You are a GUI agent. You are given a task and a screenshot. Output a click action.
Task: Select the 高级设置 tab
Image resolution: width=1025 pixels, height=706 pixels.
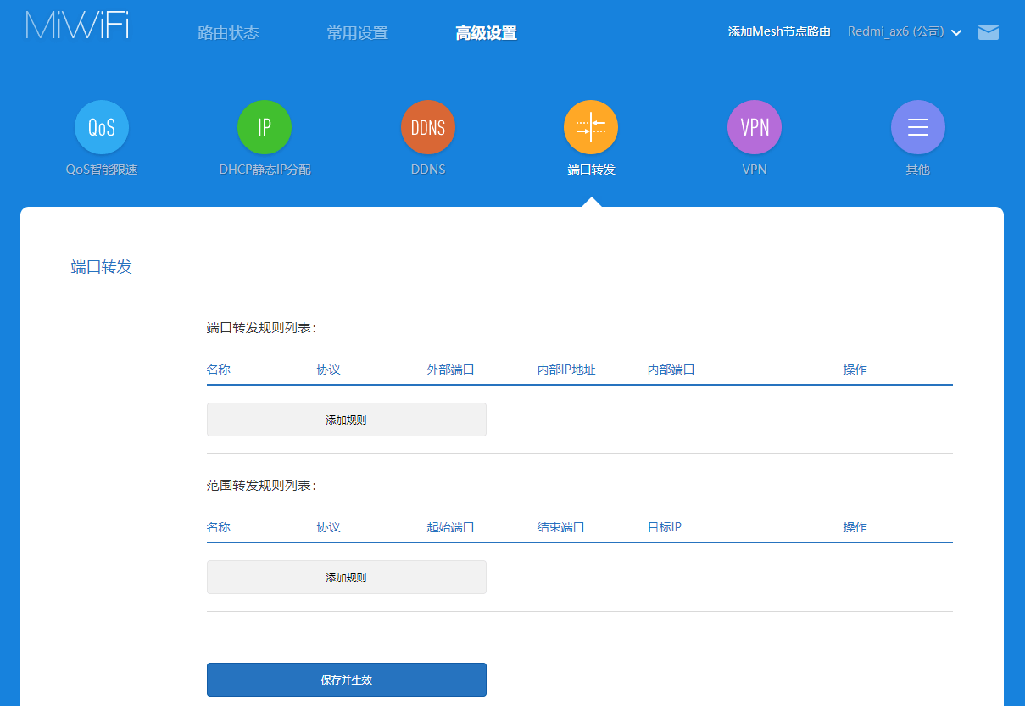coord(486,32)
